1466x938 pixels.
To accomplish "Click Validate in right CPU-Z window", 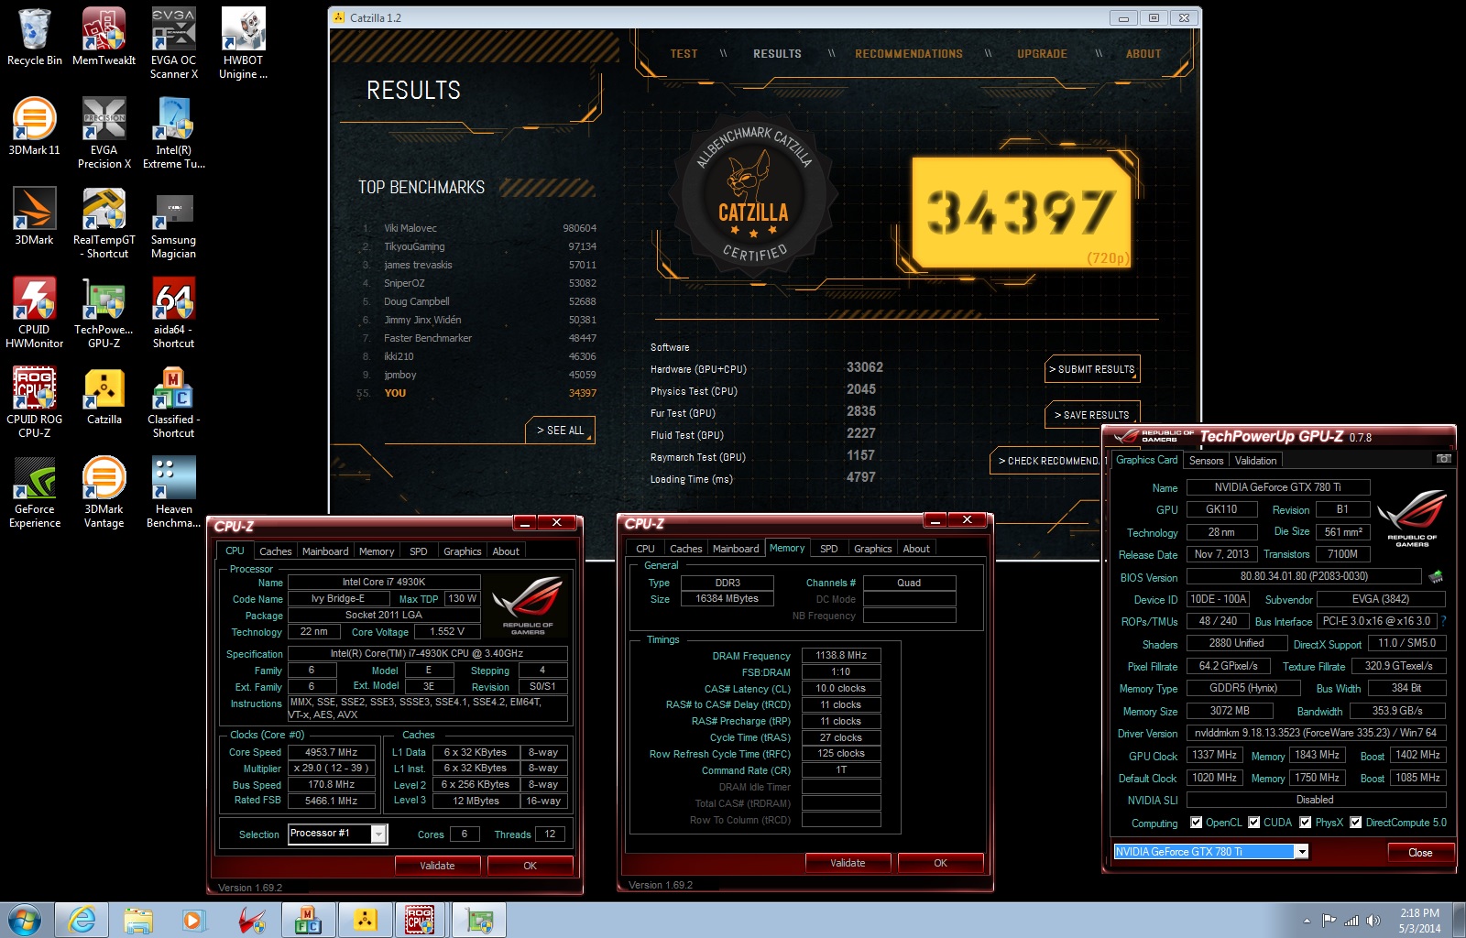I will pos(848,863).
